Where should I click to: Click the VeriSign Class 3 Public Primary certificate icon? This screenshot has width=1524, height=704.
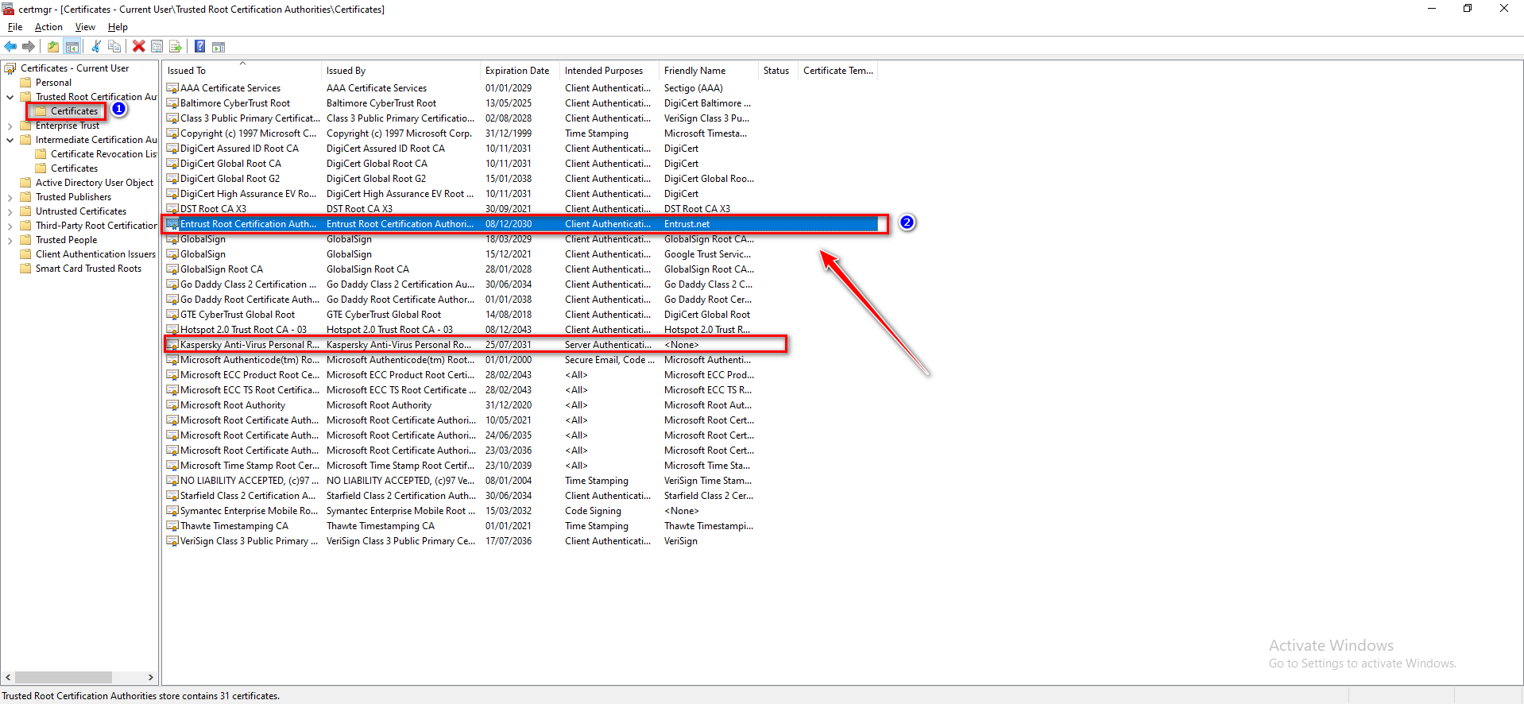[x=172, y=541]
